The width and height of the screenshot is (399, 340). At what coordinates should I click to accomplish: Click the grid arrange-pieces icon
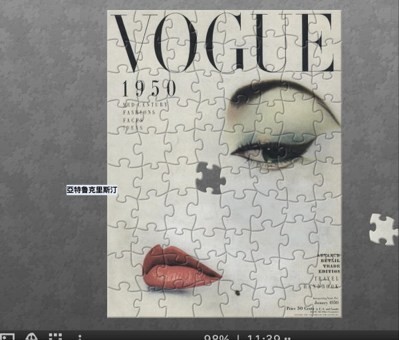55,337
